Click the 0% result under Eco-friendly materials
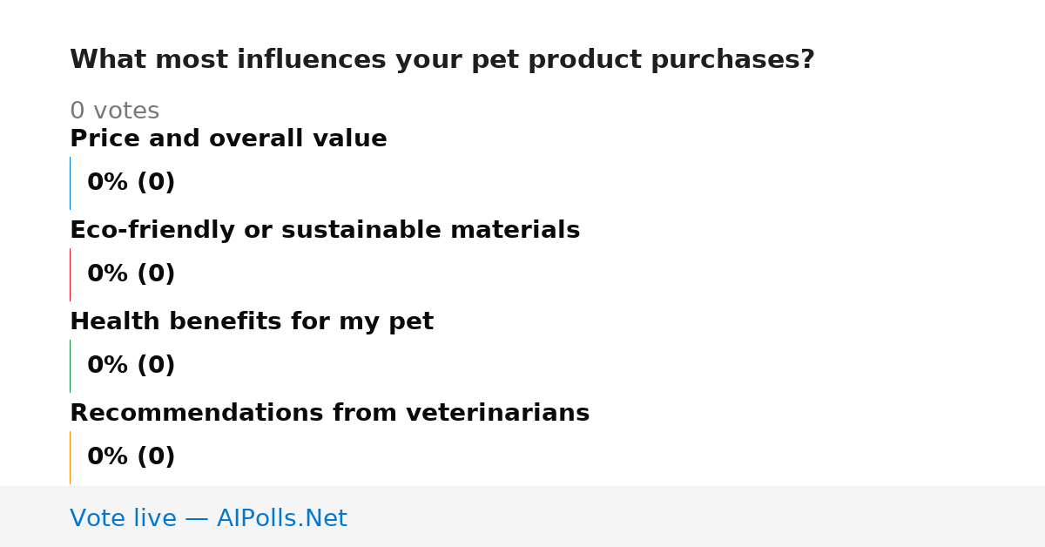The width and height of the screenshot is (1045, 547). click(x=108, y=273)
